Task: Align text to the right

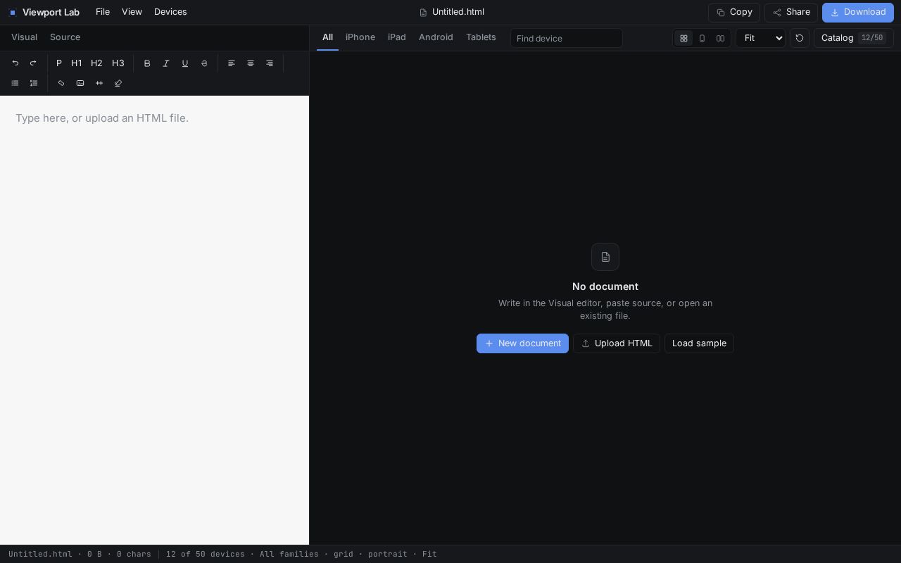Action: (x=270, y=63)
